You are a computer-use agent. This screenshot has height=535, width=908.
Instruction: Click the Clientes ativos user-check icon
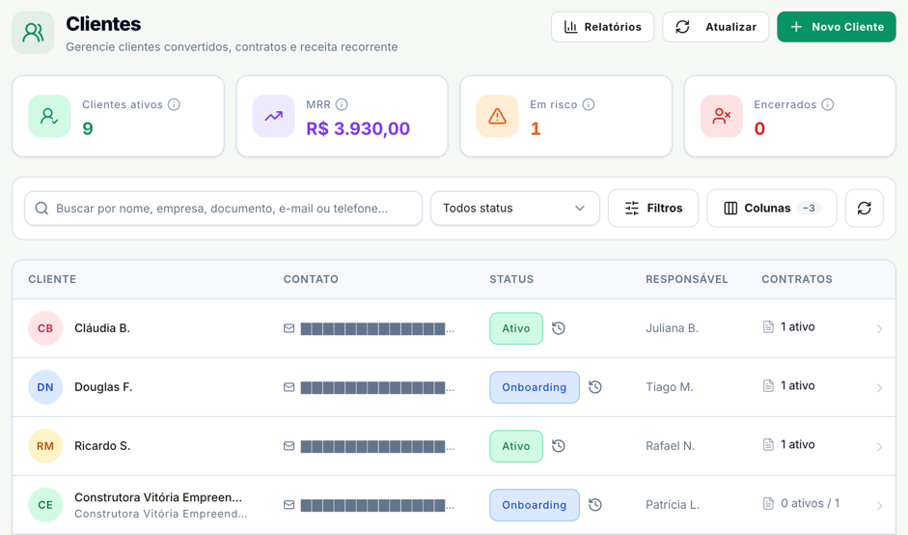pos(49,116)
